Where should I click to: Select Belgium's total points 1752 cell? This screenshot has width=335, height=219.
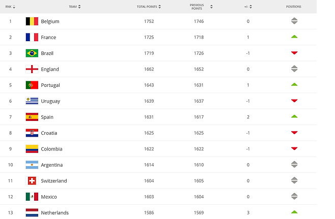(x=149, y=21)
